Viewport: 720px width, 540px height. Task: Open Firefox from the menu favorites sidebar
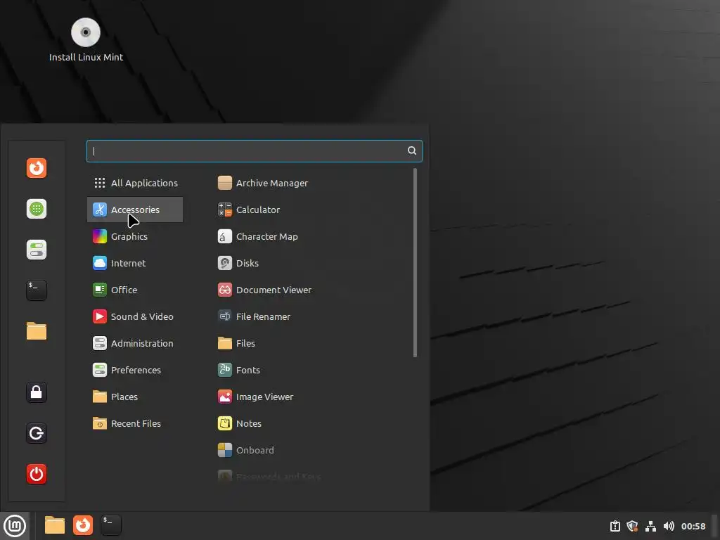[x=37, y=168]
